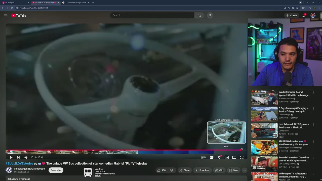This screenshot has width=322, height=181.
Task: Open the Create button
Action: pos(291,15)
